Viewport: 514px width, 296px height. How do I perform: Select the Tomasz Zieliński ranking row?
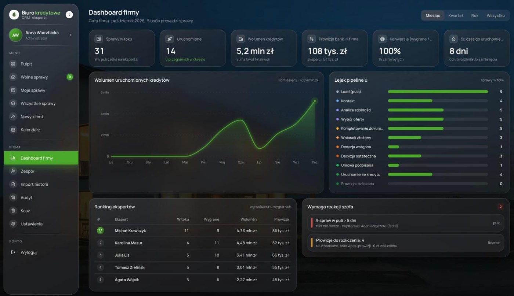193,267
